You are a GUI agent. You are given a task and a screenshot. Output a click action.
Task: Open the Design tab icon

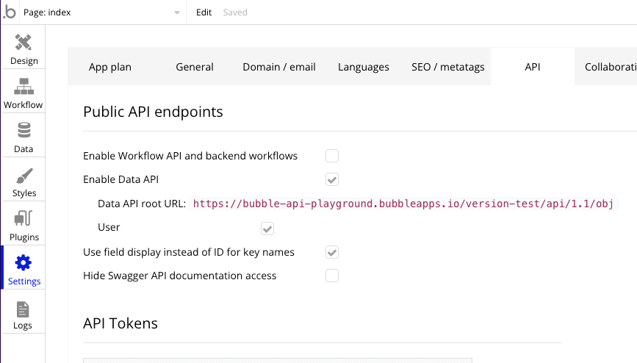(24, 43)
